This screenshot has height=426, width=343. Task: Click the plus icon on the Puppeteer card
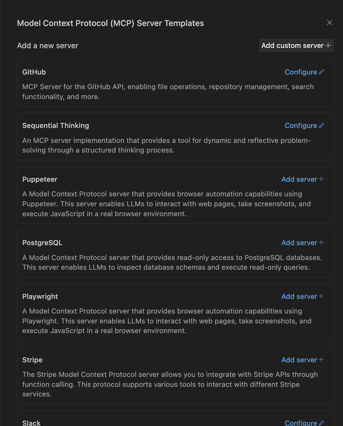tap(321, 179)
